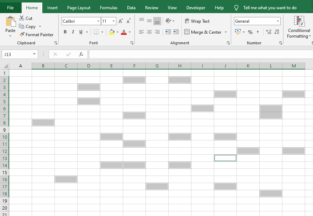Click the Increase Indent icon
The image size is (313, 216).
(x=176, y=32)
